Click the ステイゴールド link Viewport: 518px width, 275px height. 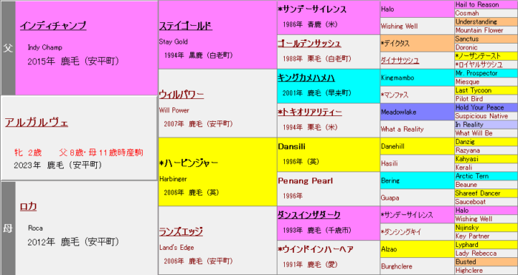click(185, 26)
